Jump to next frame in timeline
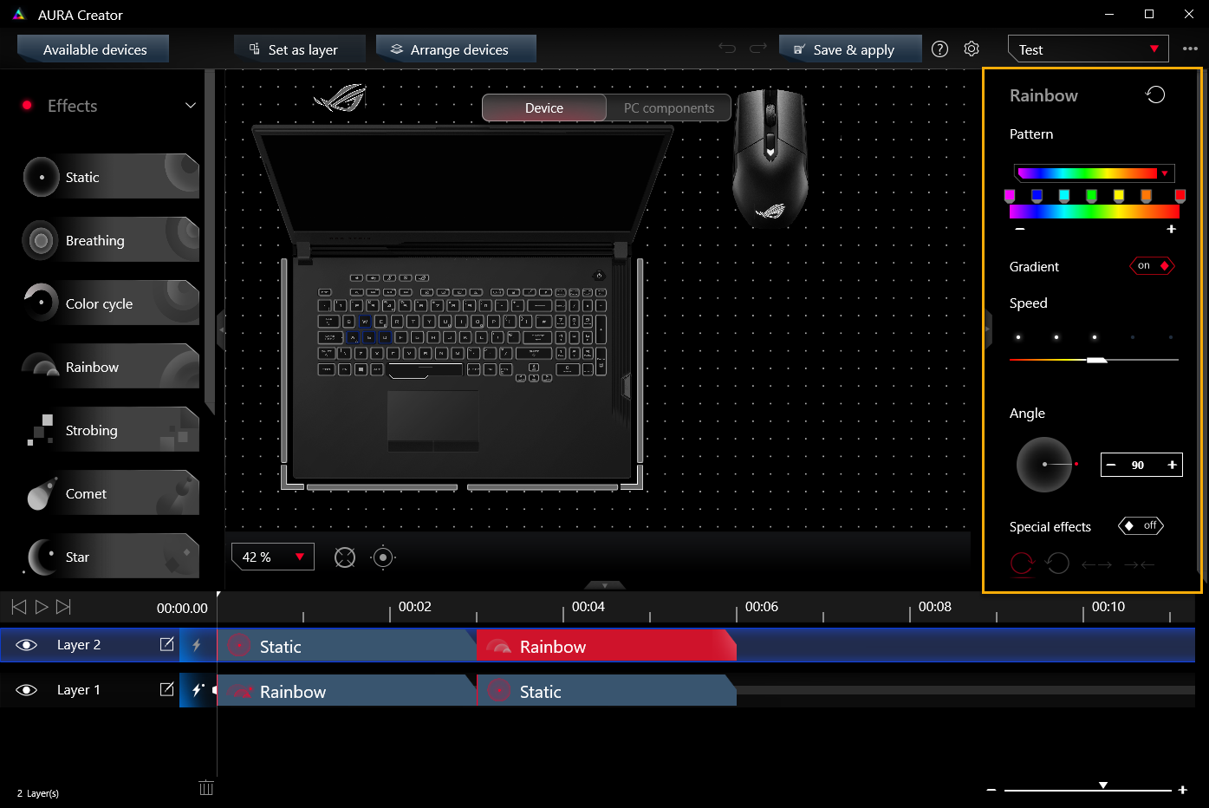The height and width of the screenshot is (808, 1209). pyautogui.click(x=63, y=607)
